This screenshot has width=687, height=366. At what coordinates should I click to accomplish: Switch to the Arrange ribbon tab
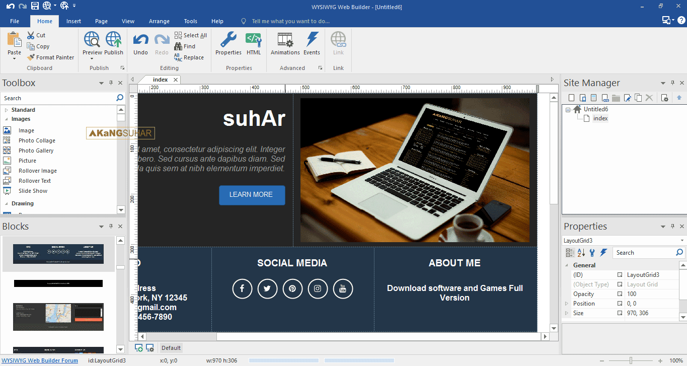tap(159, 21)
